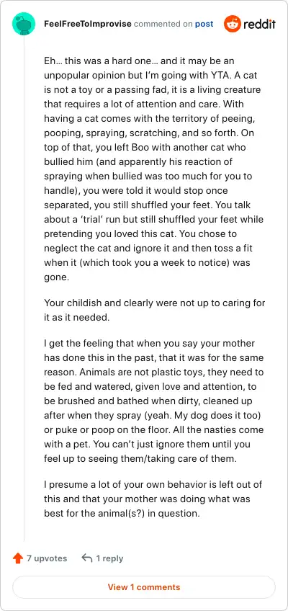The height and width of the screenshot is (611, 288).
Task: Click the paragraph starting "Eh… this was a hard one"
Action: [x=154, y=169]
